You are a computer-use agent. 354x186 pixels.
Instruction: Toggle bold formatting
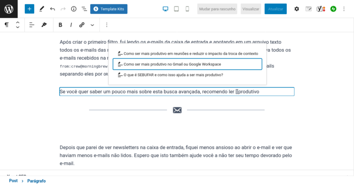pyautogui.click(x=60, y=25)
